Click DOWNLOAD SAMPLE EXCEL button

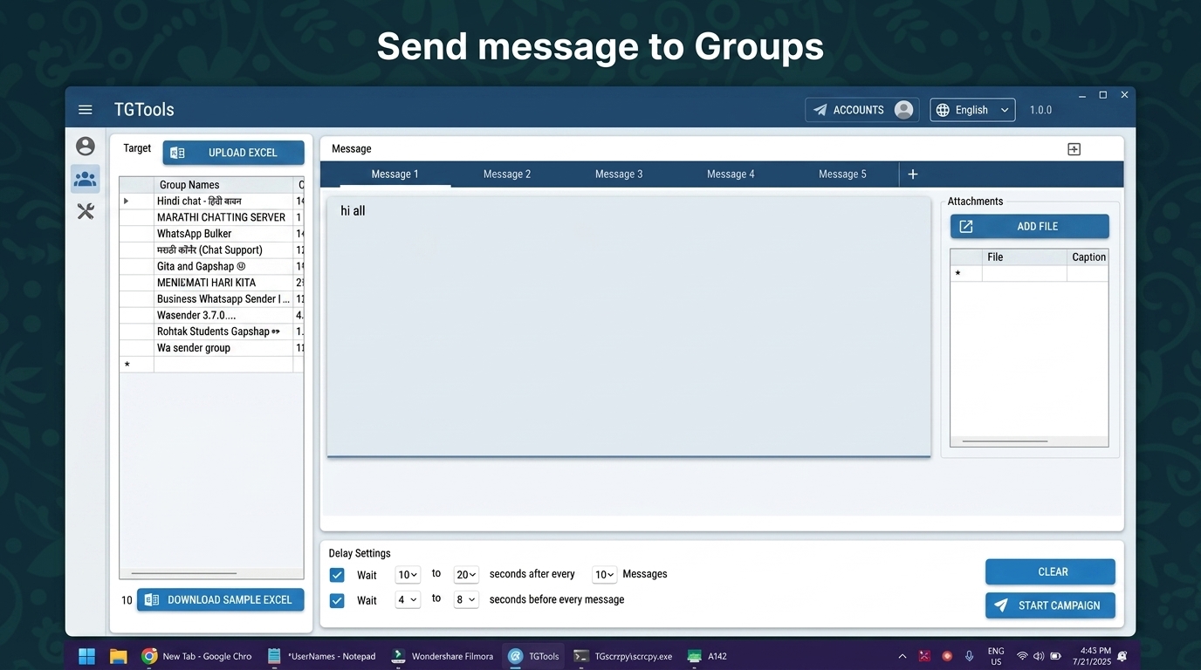pyautogui.click(x=221, y=599)
